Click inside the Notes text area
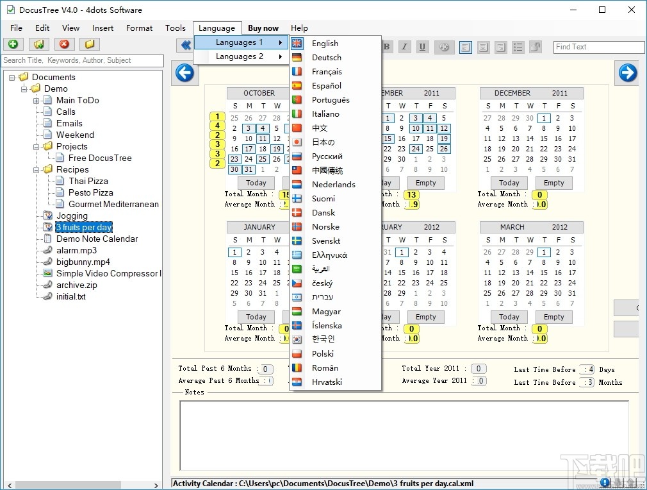The height and width of the screenshot is (490, 647). (404, 435)
